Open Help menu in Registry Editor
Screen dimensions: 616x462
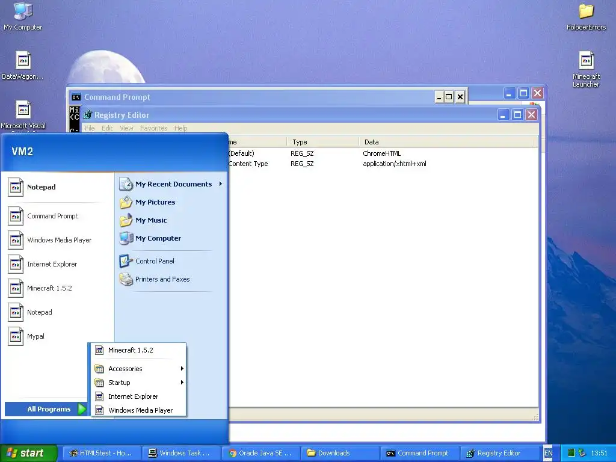click(180, 128)
